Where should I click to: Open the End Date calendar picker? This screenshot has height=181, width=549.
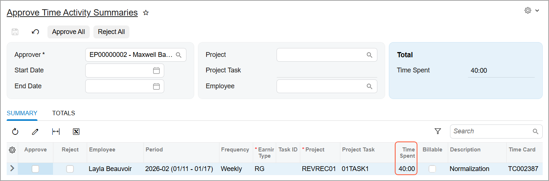click(156, 86)
